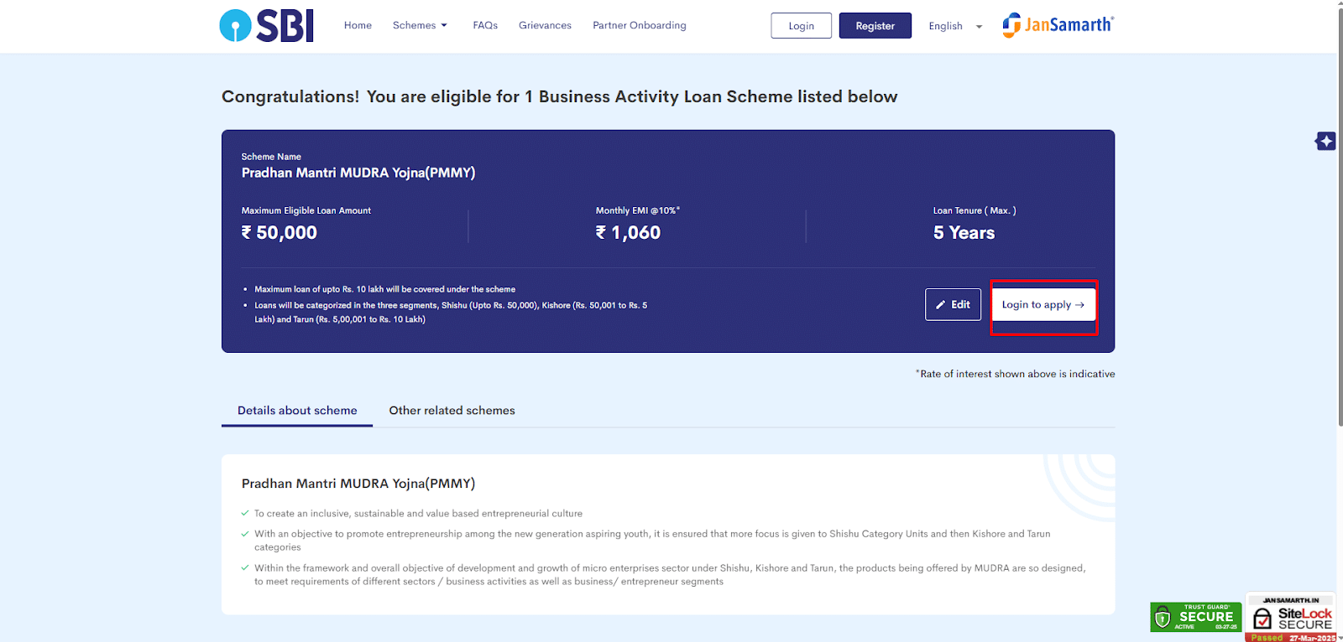
Task: Select the Details about scheme tab
Action: coord(297,411)
